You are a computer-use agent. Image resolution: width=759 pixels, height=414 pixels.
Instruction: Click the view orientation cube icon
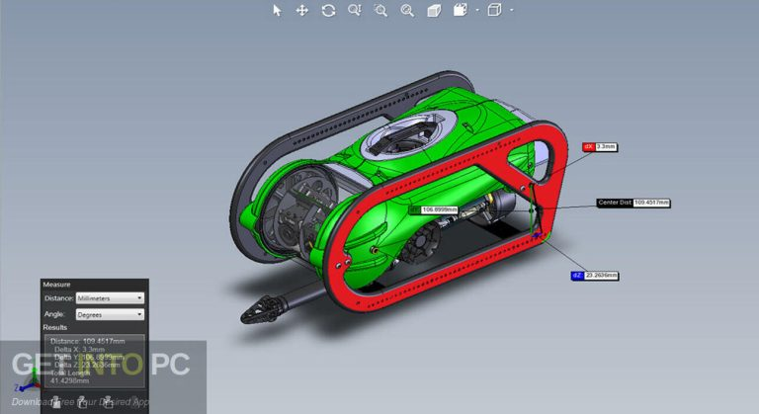[461, 10]
